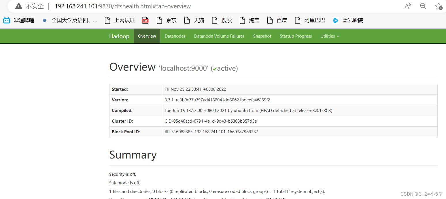446x199 pixels.
Task: Click the BP-316082385 block pool value
Action: [211, 132]
